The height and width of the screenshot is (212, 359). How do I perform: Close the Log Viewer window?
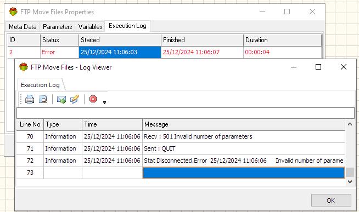click(344, 67)
